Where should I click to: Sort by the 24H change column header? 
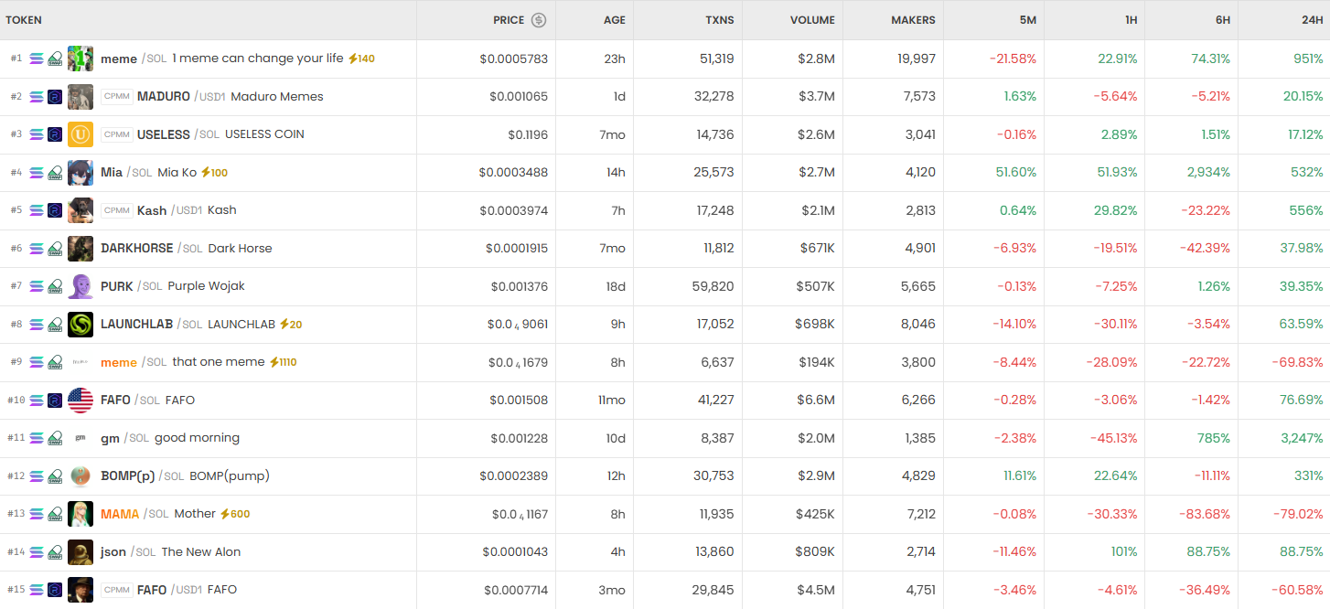(1313, 20)
